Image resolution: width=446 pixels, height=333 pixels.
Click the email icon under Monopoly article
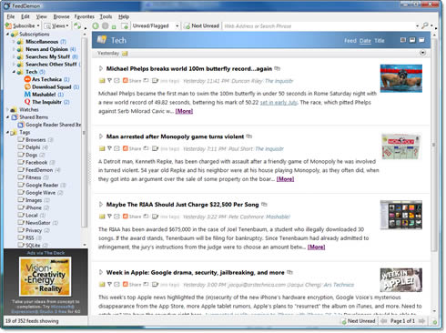117,148
